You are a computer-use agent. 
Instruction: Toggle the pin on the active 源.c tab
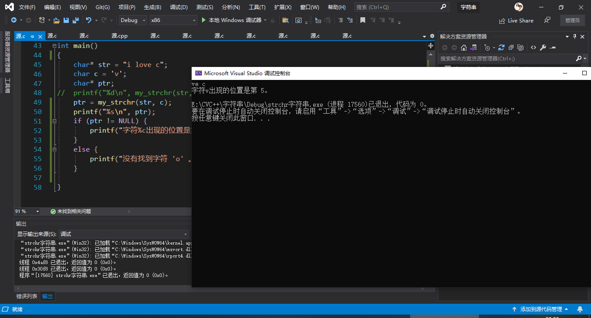pos(32,36)
